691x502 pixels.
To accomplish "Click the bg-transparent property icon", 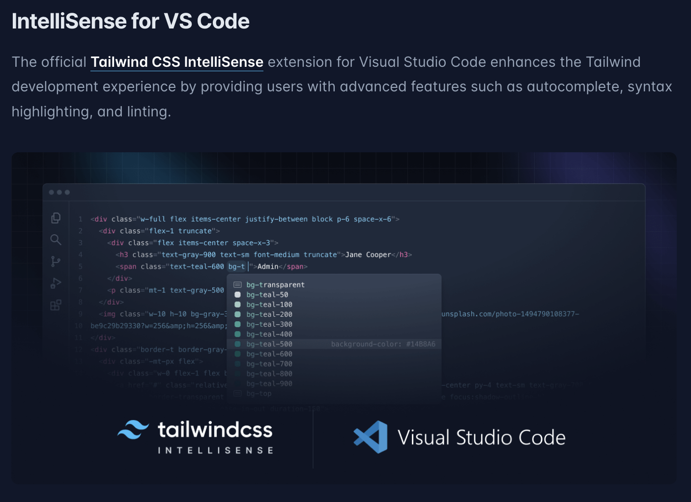I will (x=237, y=285).
